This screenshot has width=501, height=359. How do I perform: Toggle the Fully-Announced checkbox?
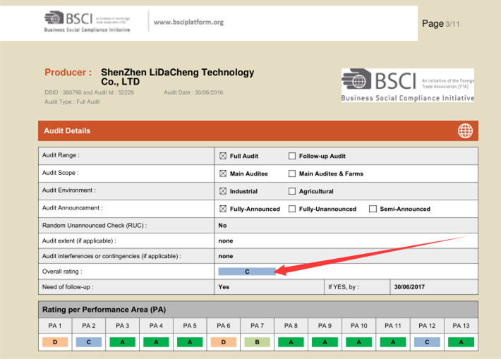click(223, 209)
